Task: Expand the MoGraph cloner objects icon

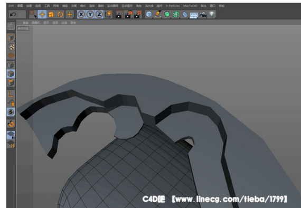Action: click(176, 14)
